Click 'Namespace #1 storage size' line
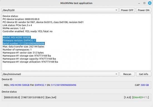153x107 pixels. (27, 56)
